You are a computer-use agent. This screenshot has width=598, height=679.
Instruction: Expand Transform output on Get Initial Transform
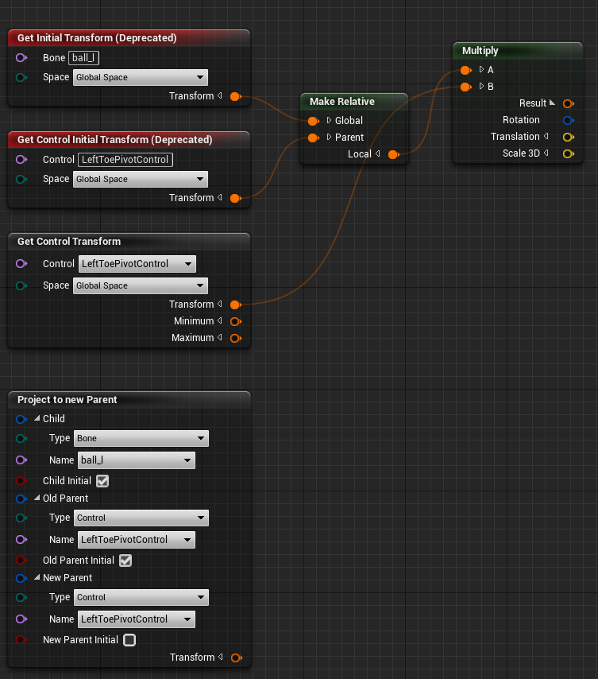coord(220,95)
